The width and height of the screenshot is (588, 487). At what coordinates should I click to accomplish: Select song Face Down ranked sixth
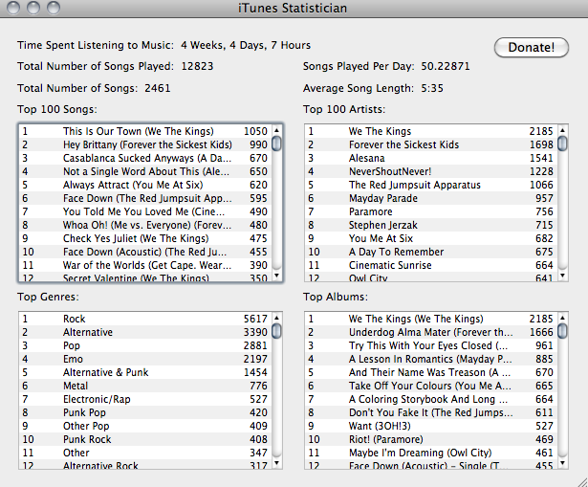coord(145,198)
